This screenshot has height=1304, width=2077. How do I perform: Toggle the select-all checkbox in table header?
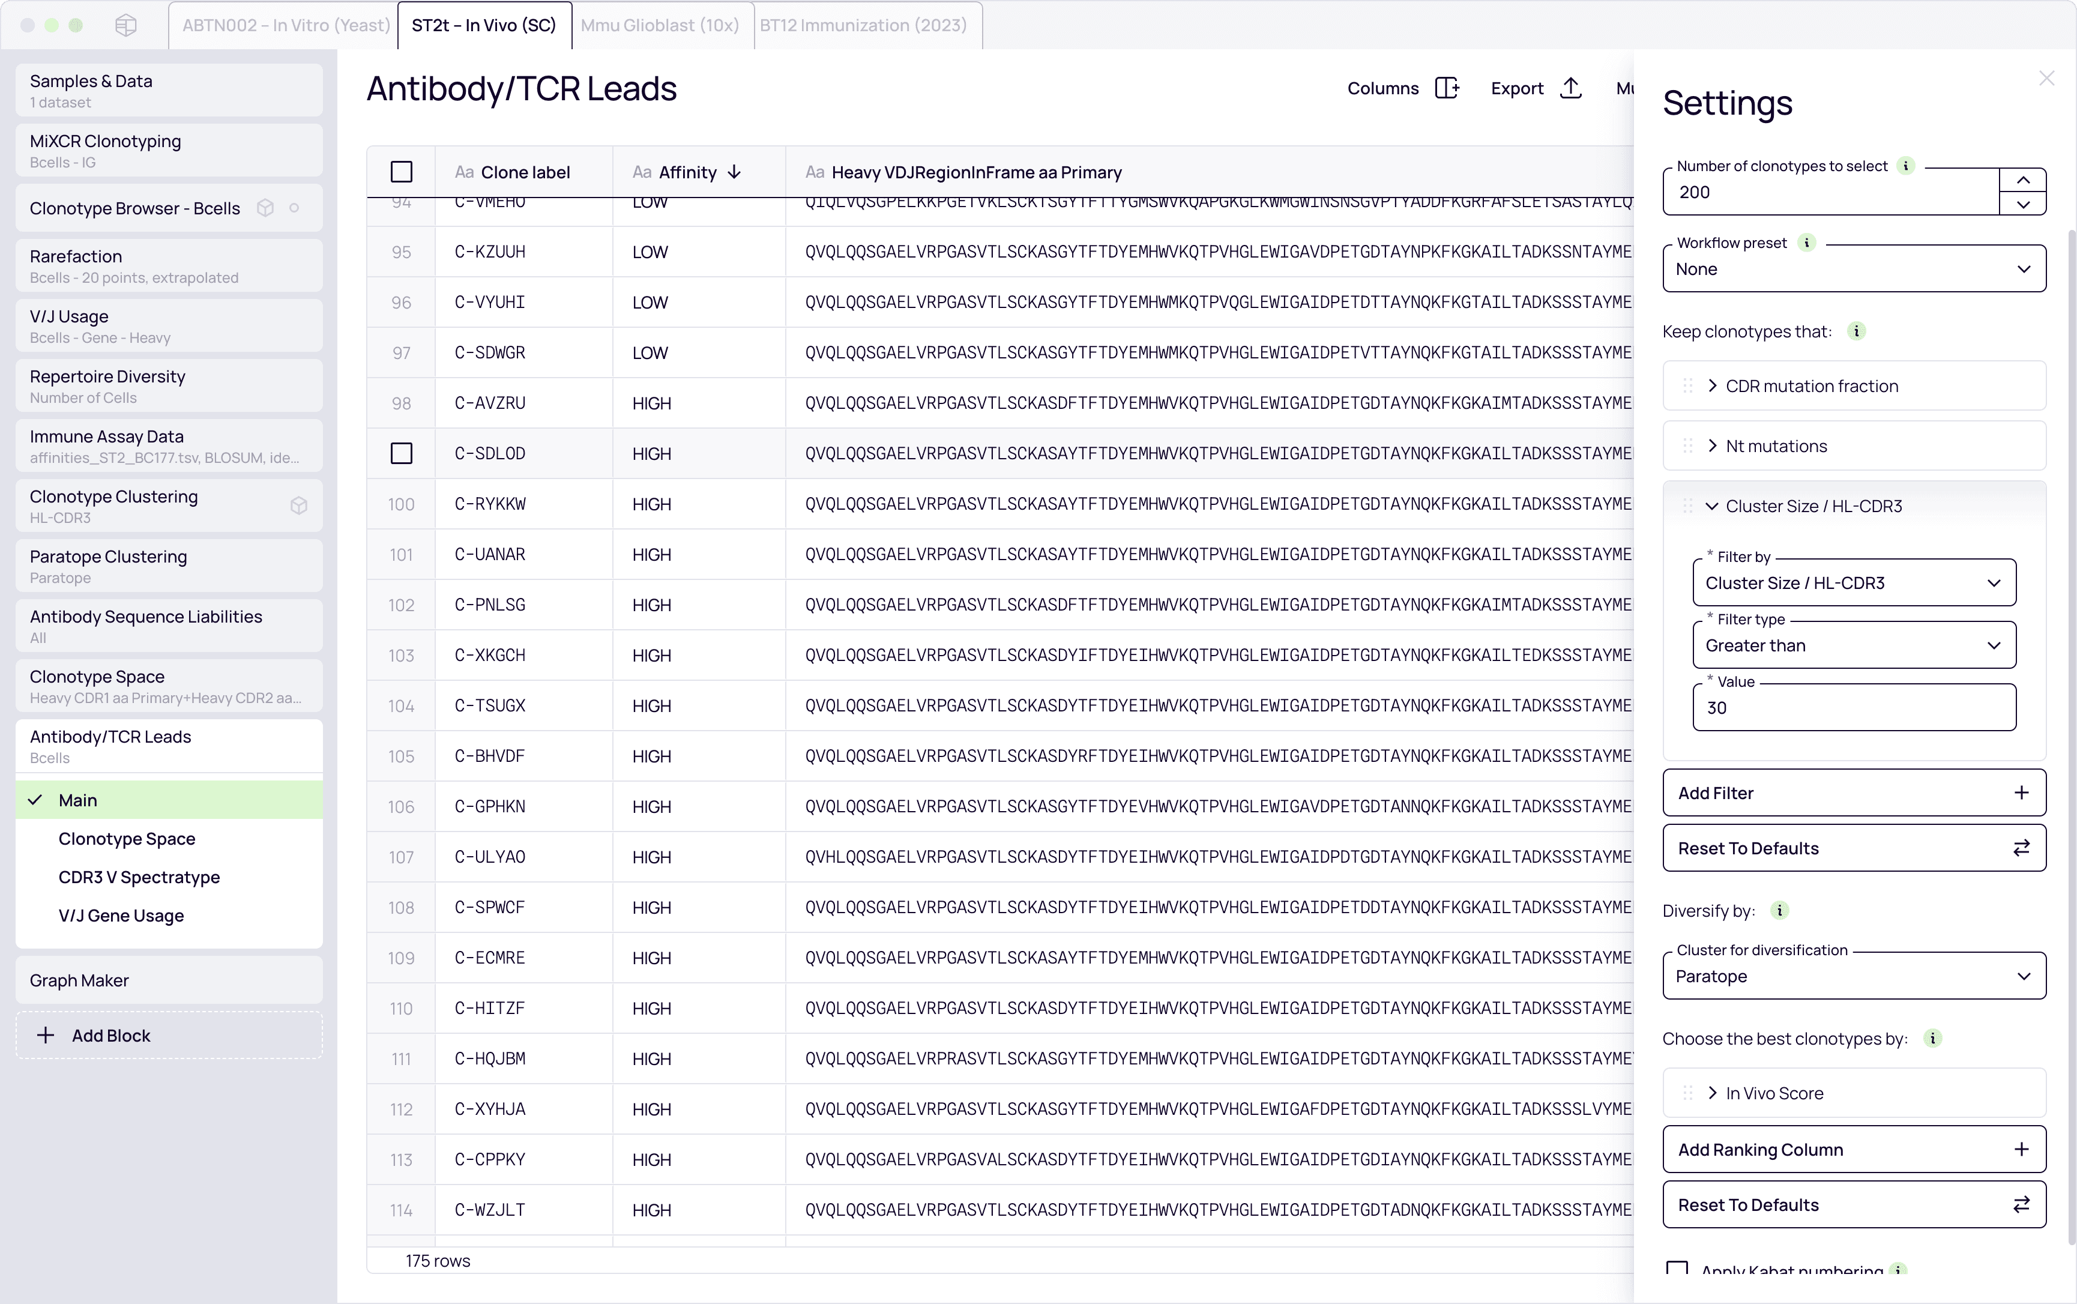[401, 172]
